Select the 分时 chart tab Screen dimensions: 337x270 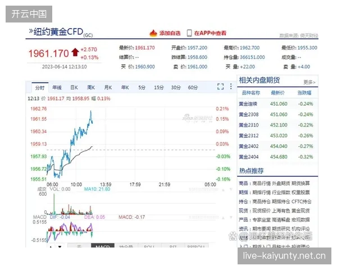[x=40, y=88]
